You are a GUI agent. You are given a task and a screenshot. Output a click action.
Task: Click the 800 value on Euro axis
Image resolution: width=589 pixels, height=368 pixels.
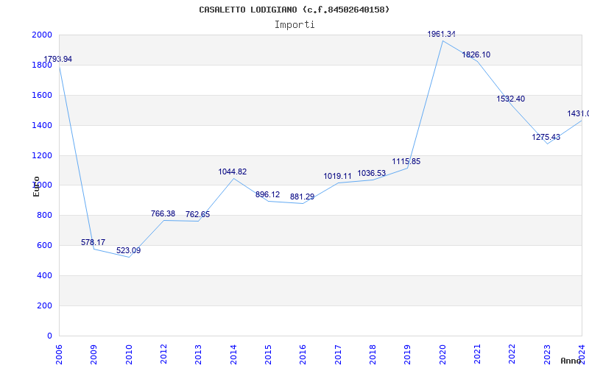[x=44, y=215]
